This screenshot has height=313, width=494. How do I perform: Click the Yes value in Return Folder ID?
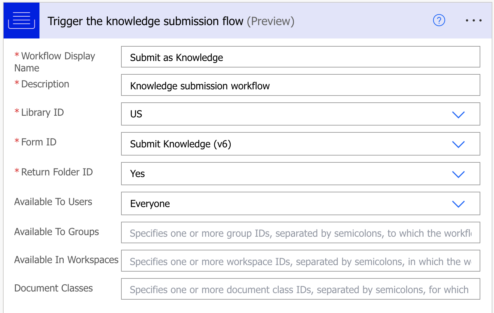click(x=137, y=174)
